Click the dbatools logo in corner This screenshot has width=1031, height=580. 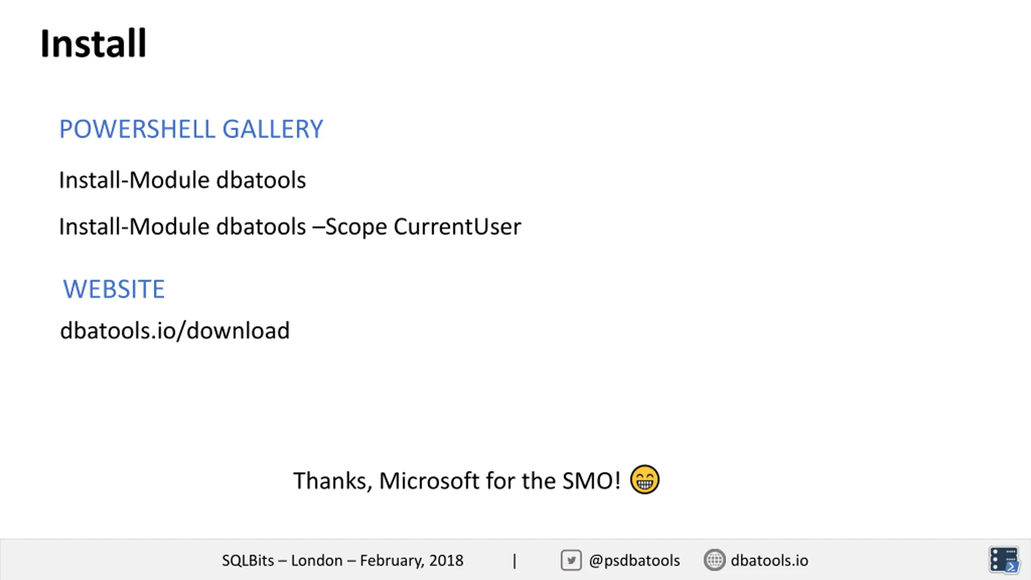pyautogui.click(x=1004, y=559)
